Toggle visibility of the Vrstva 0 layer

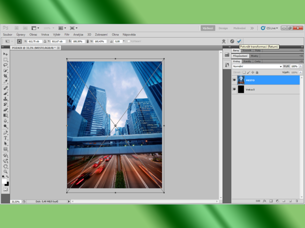(x=234, y=89)
